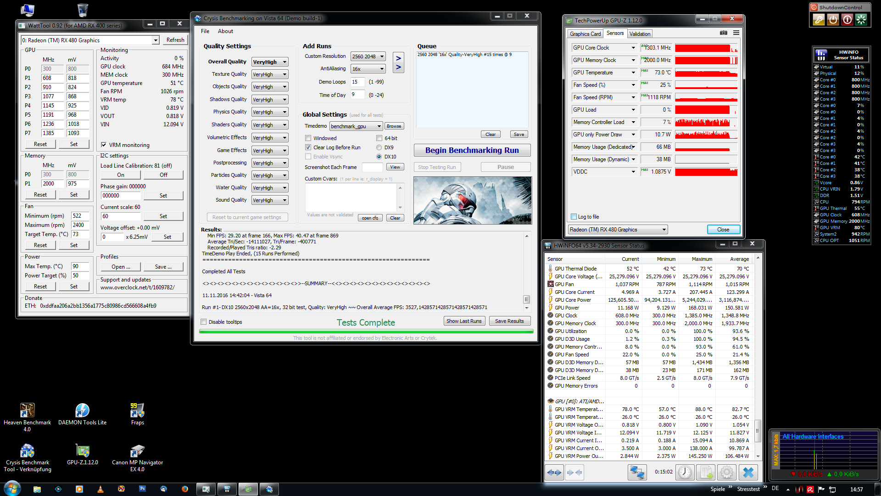
Task: Select the DX9 radio button
Action: coord(379,147)
